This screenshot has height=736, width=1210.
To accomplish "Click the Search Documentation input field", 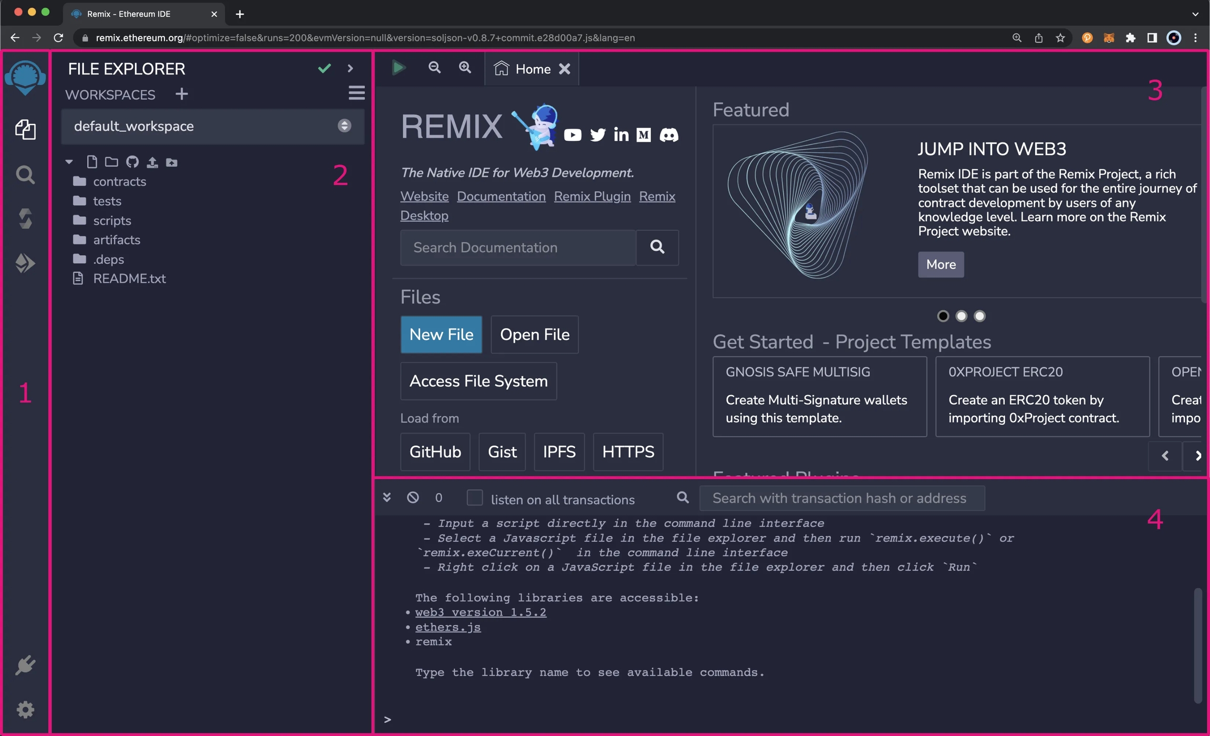I will (518, 247).
